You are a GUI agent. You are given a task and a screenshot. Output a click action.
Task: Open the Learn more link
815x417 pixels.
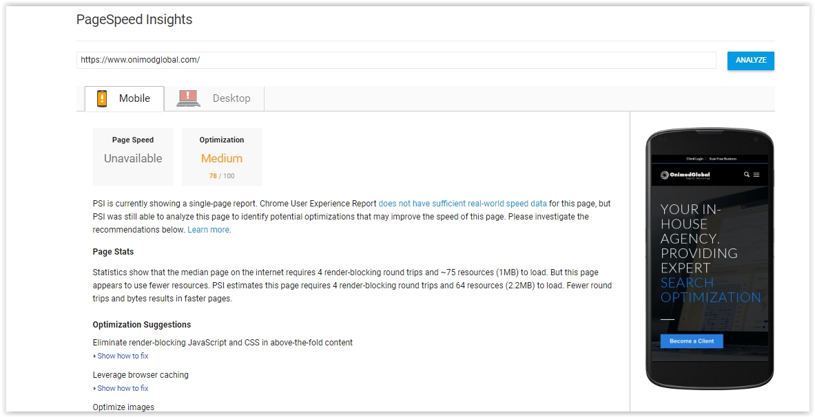coord(208,230)
